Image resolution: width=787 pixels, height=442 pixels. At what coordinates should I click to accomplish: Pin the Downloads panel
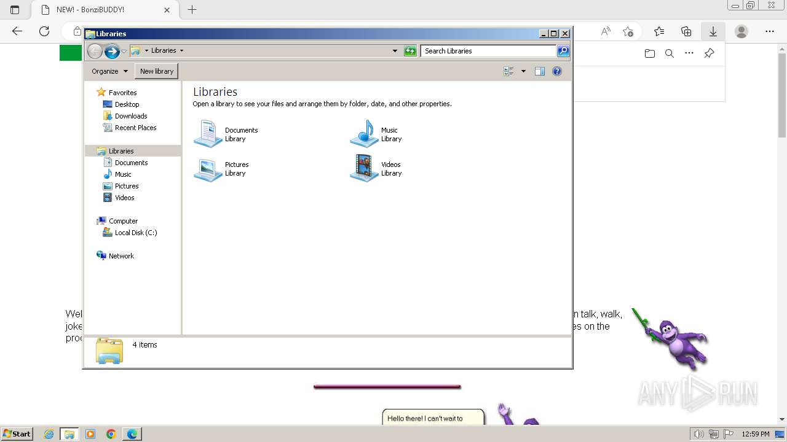[709, 53]
